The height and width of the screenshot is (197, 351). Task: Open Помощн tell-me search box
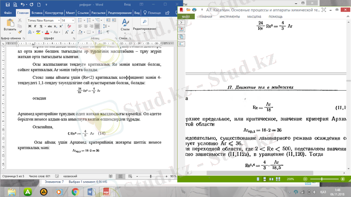(x=152, y=13)
